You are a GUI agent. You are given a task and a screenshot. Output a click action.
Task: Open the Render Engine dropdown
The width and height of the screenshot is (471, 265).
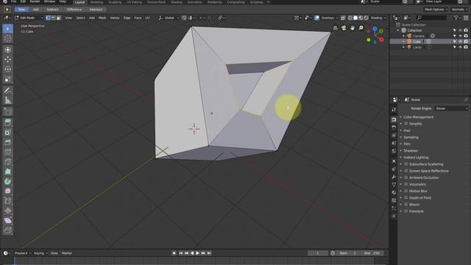point(451,108)
